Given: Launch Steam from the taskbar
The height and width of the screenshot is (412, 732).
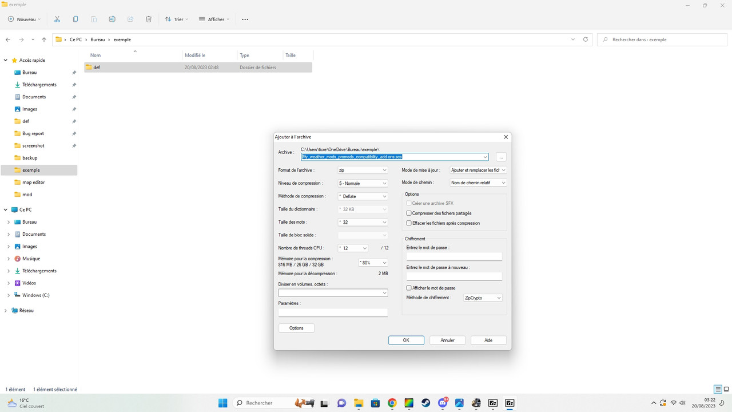Looking at the screenshot, I should 425,403.
